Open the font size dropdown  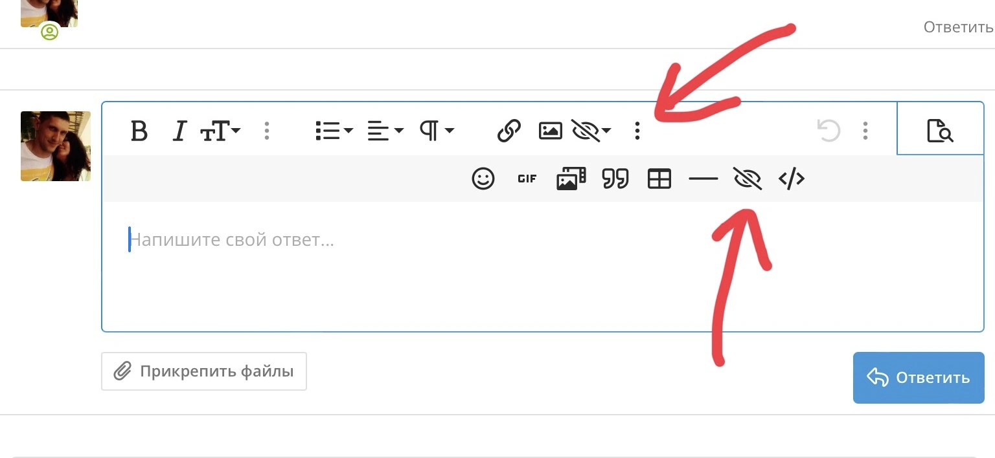[x=220, y=131]
